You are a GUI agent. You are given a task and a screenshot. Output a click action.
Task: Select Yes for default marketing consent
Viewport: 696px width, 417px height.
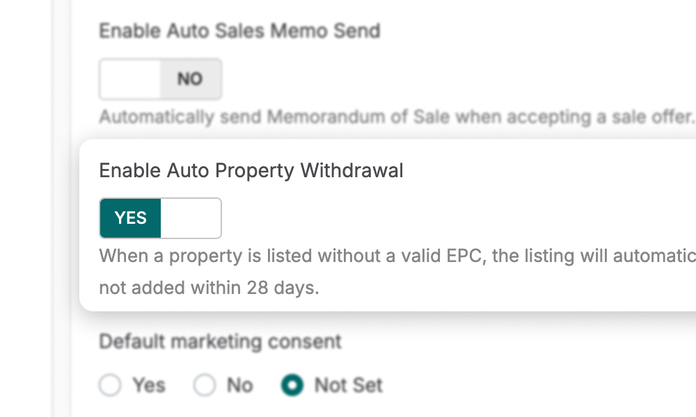(110, 385)
